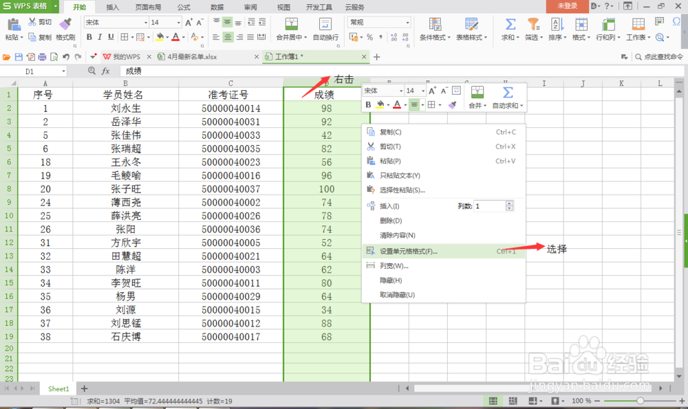The width and height of the screenshot is (688, 409).
Task: Open the Name Box D1 dropdown
Action: click(63, 71)
